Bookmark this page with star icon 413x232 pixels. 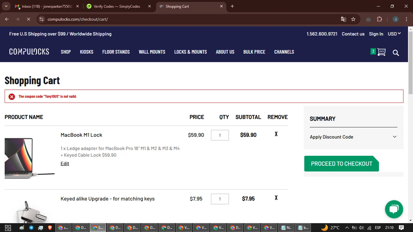pyautogui.click(x=353, y=19)
